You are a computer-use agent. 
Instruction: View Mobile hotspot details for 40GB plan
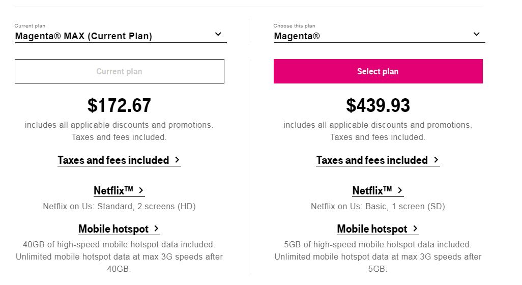[119, 229]
